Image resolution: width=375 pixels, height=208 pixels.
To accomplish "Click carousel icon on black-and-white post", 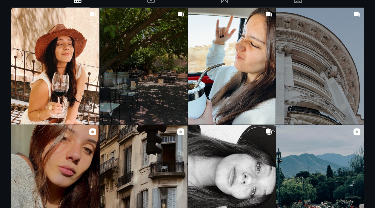I will [269, 132].
